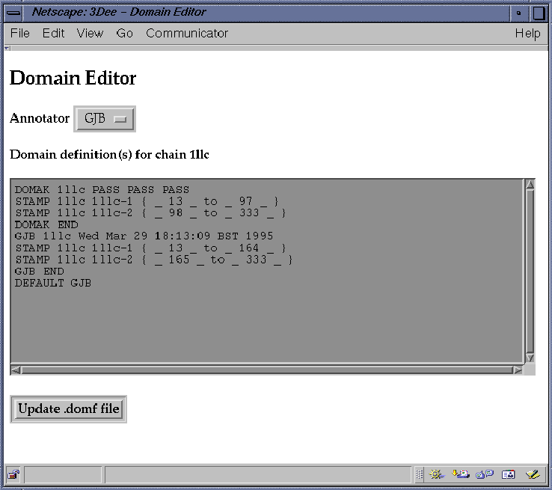Open the Annotator GJB dropdown
The image size is (552, 490).
(105, 119)
